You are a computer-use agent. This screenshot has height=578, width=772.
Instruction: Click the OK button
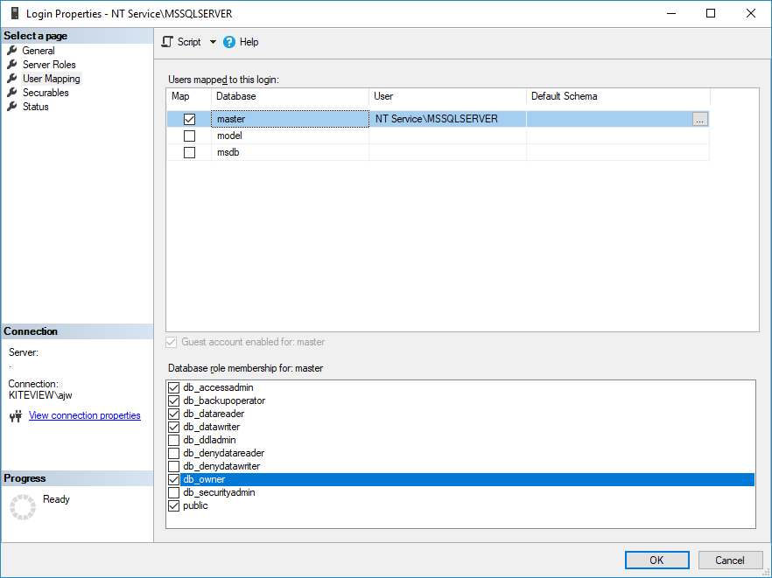[x=656, y=561]
